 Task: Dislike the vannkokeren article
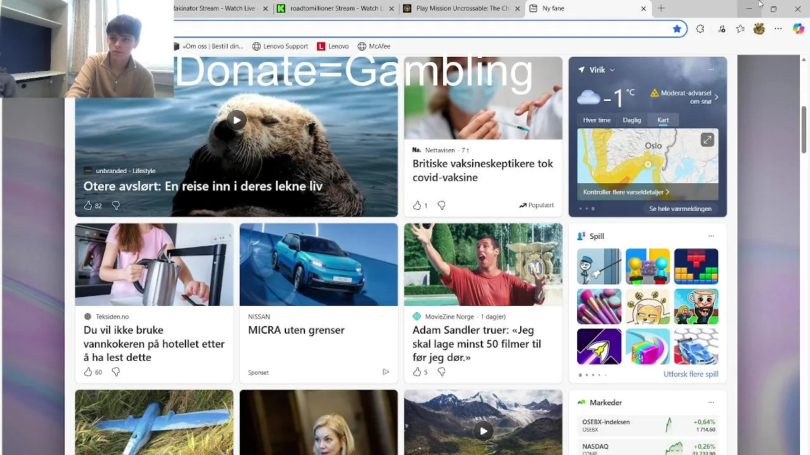pyautogui.click(x=116, y=372)
